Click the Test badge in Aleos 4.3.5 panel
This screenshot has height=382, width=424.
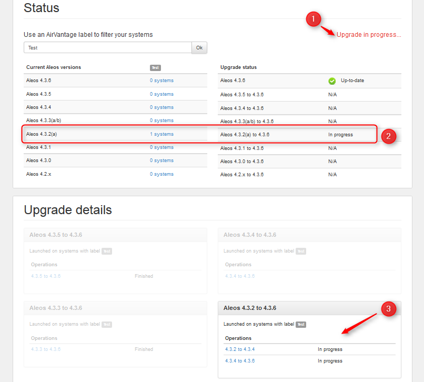(x=106, y=252)
